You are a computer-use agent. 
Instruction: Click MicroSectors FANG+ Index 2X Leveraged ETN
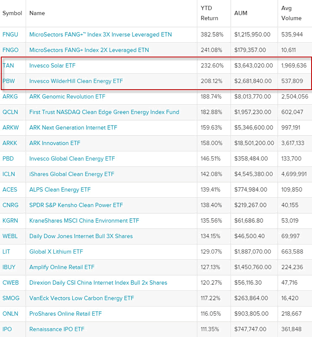coord(89,50)
